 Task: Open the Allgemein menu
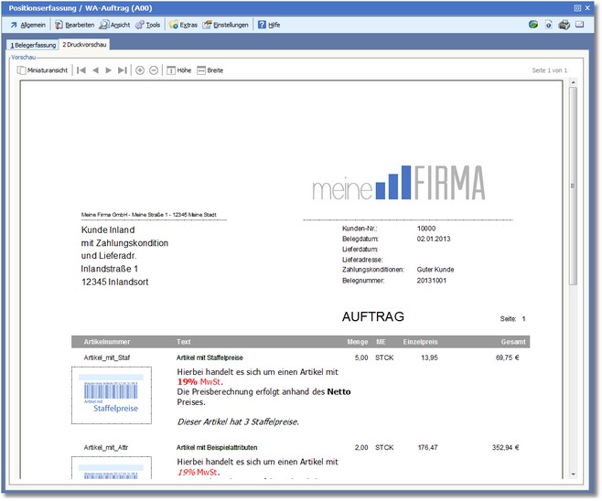pyautogui.click(x=27, y=25)
